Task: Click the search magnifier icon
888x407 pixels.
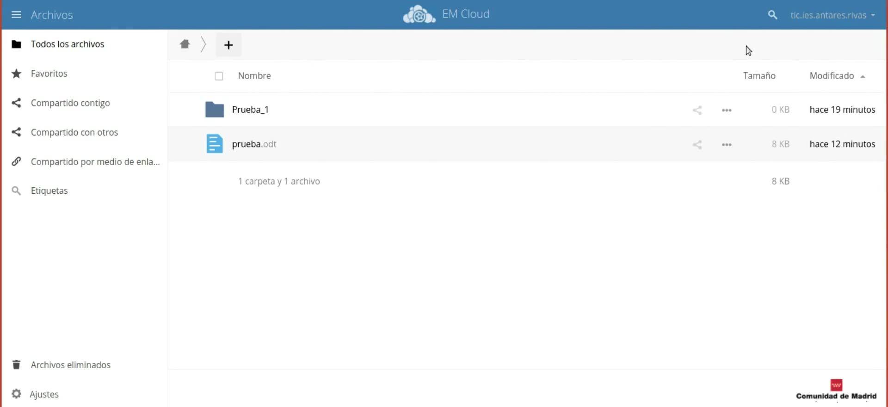Action: point(772,15)
